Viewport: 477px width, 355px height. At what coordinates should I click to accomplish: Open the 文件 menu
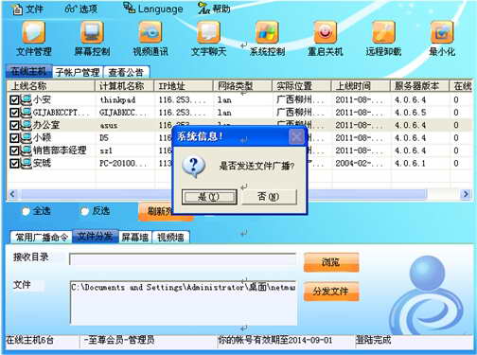point(27,9)
